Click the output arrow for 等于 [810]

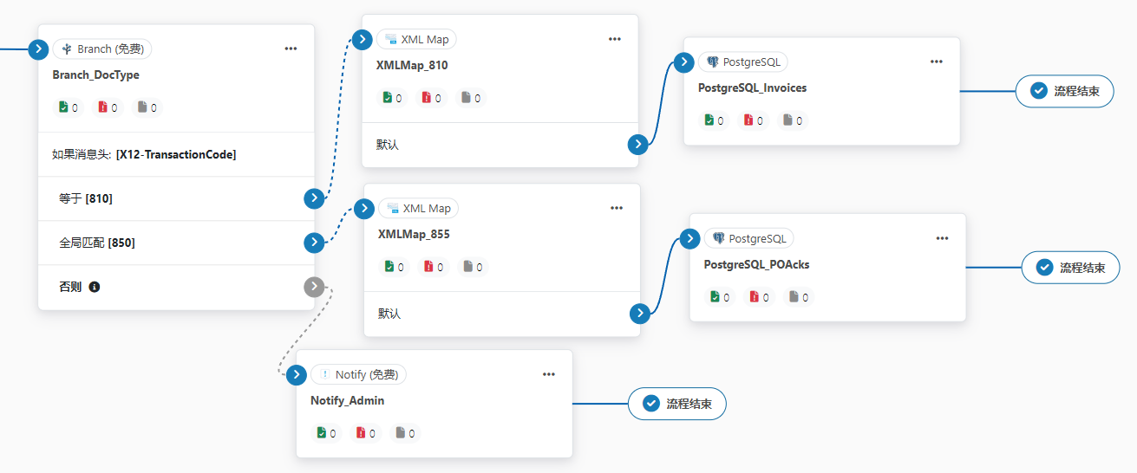click(314, 198)
